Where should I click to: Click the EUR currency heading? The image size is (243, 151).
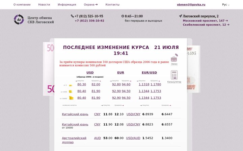coord(121,72)
